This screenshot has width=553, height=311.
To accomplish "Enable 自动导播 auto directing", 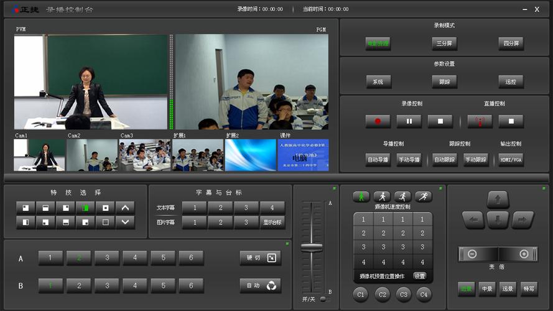I will [378, 160].
